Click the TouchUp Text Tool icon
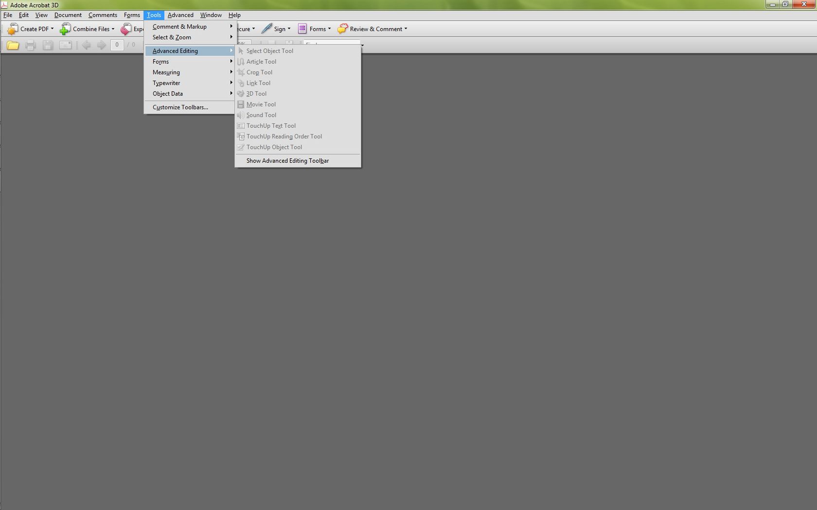This screenshot has width=817, height=510. tap(241, 126)
